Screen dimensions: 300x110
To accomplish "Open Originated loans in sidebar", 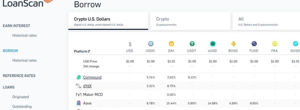I will point(21,97).
